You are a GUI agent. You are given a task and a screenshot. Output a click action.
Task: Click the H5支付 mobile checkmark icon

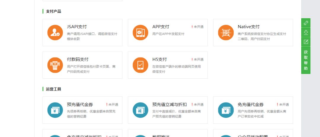coord(140,65)
